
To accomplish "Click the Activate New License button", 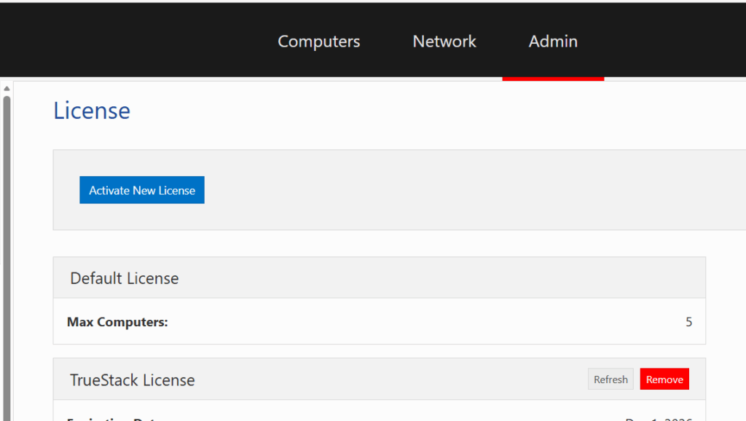I will 142,190.
